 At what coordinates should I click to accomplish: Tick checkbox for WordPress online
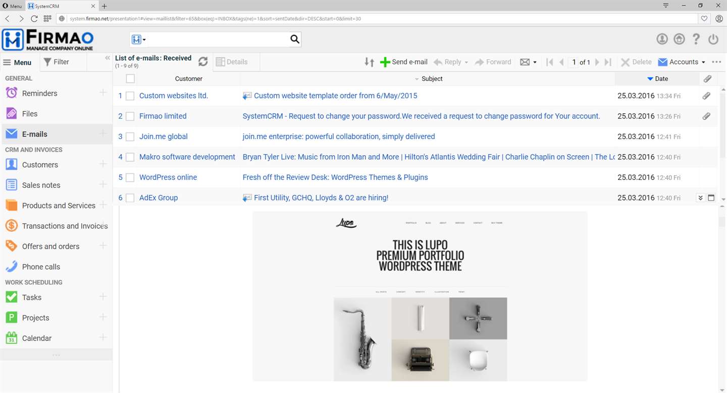point(130,177)
